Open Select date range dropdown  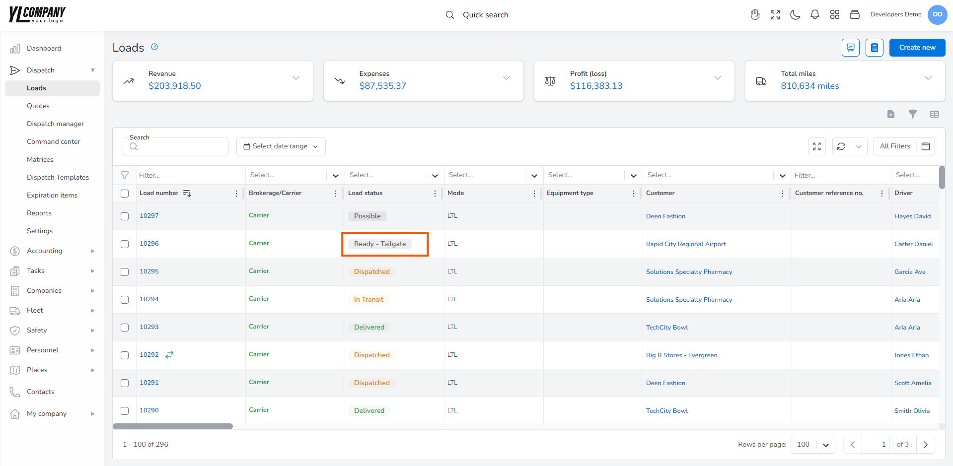(281, 146)
